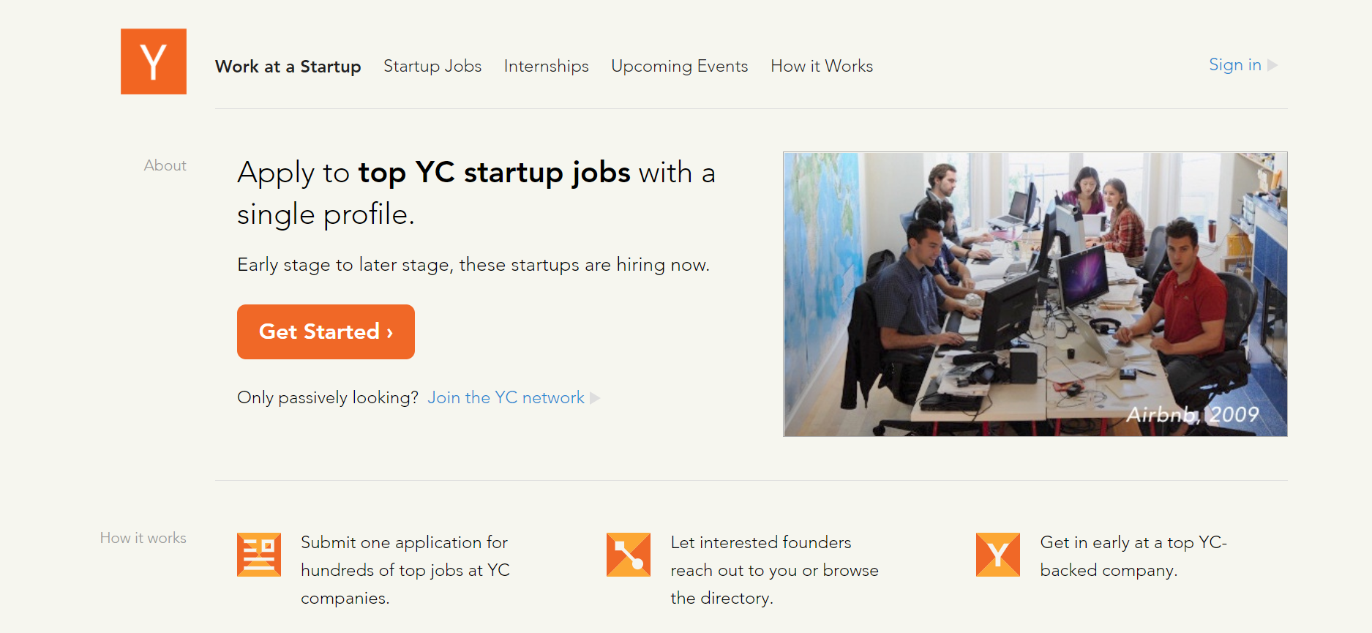Click the Airbnb 2009 office photo
The height and width of the screenshot is (633, 1372).
point(1035,294)
